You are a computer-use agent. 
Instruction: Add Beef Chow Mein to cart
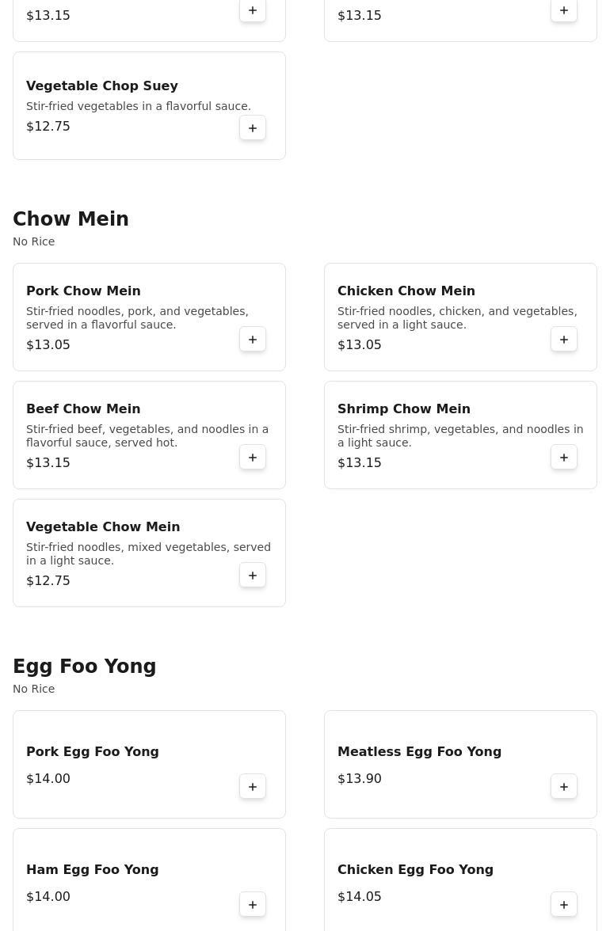[x=253, y=458]
